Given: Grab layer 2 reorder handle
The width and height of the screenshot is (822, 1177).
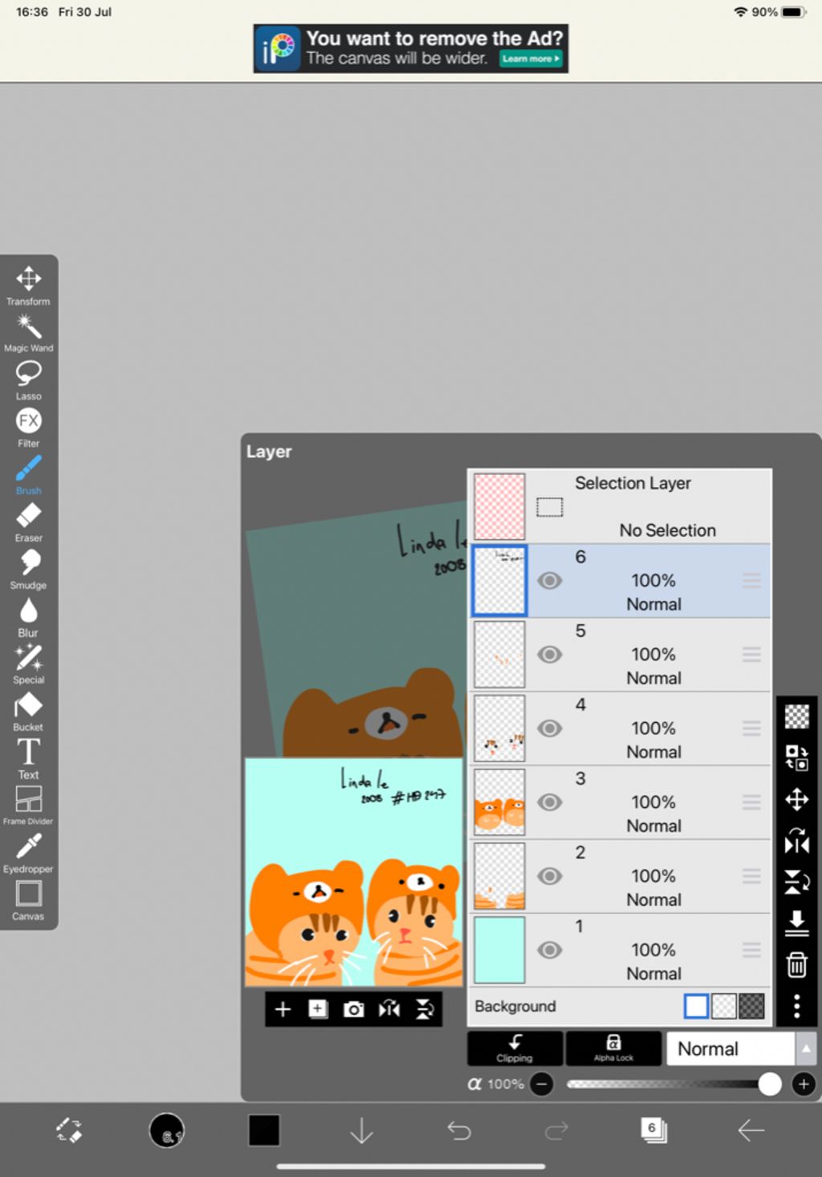Looking at the screenshot, I should coord(751,875).
